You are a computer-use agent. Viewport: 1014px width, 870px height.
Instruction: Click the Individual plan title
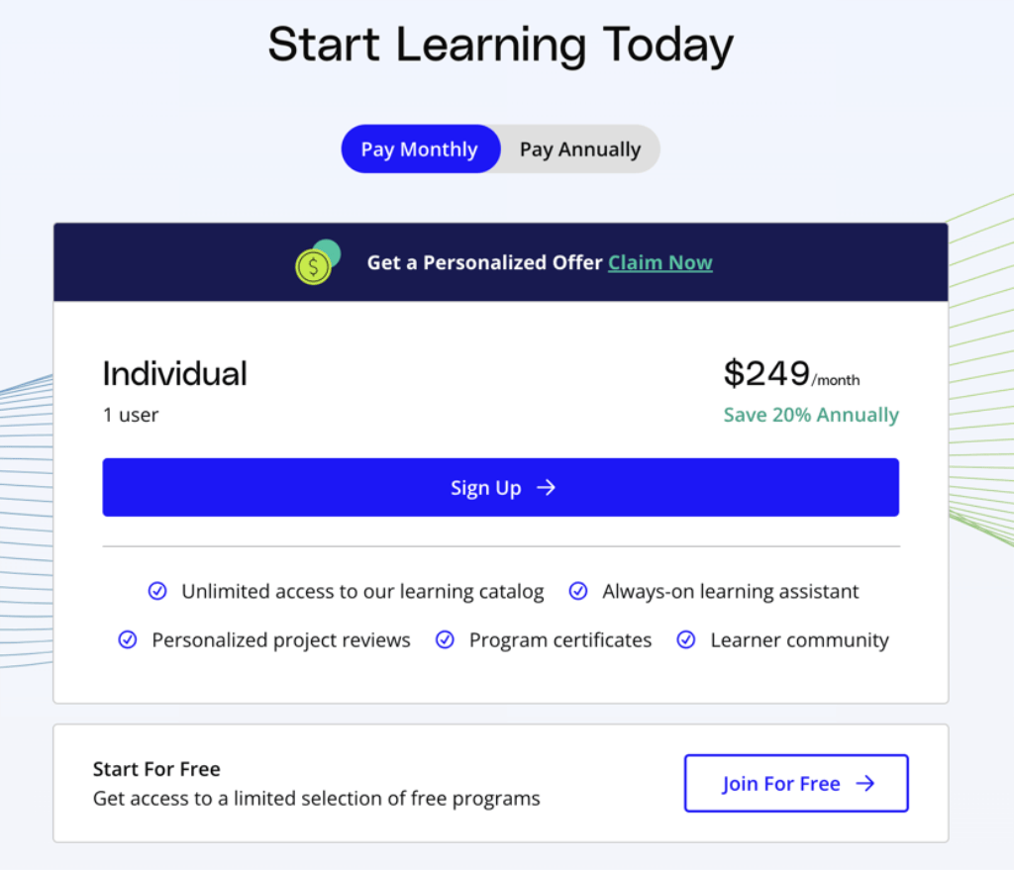pyautogui.click(x=174, y=373)
